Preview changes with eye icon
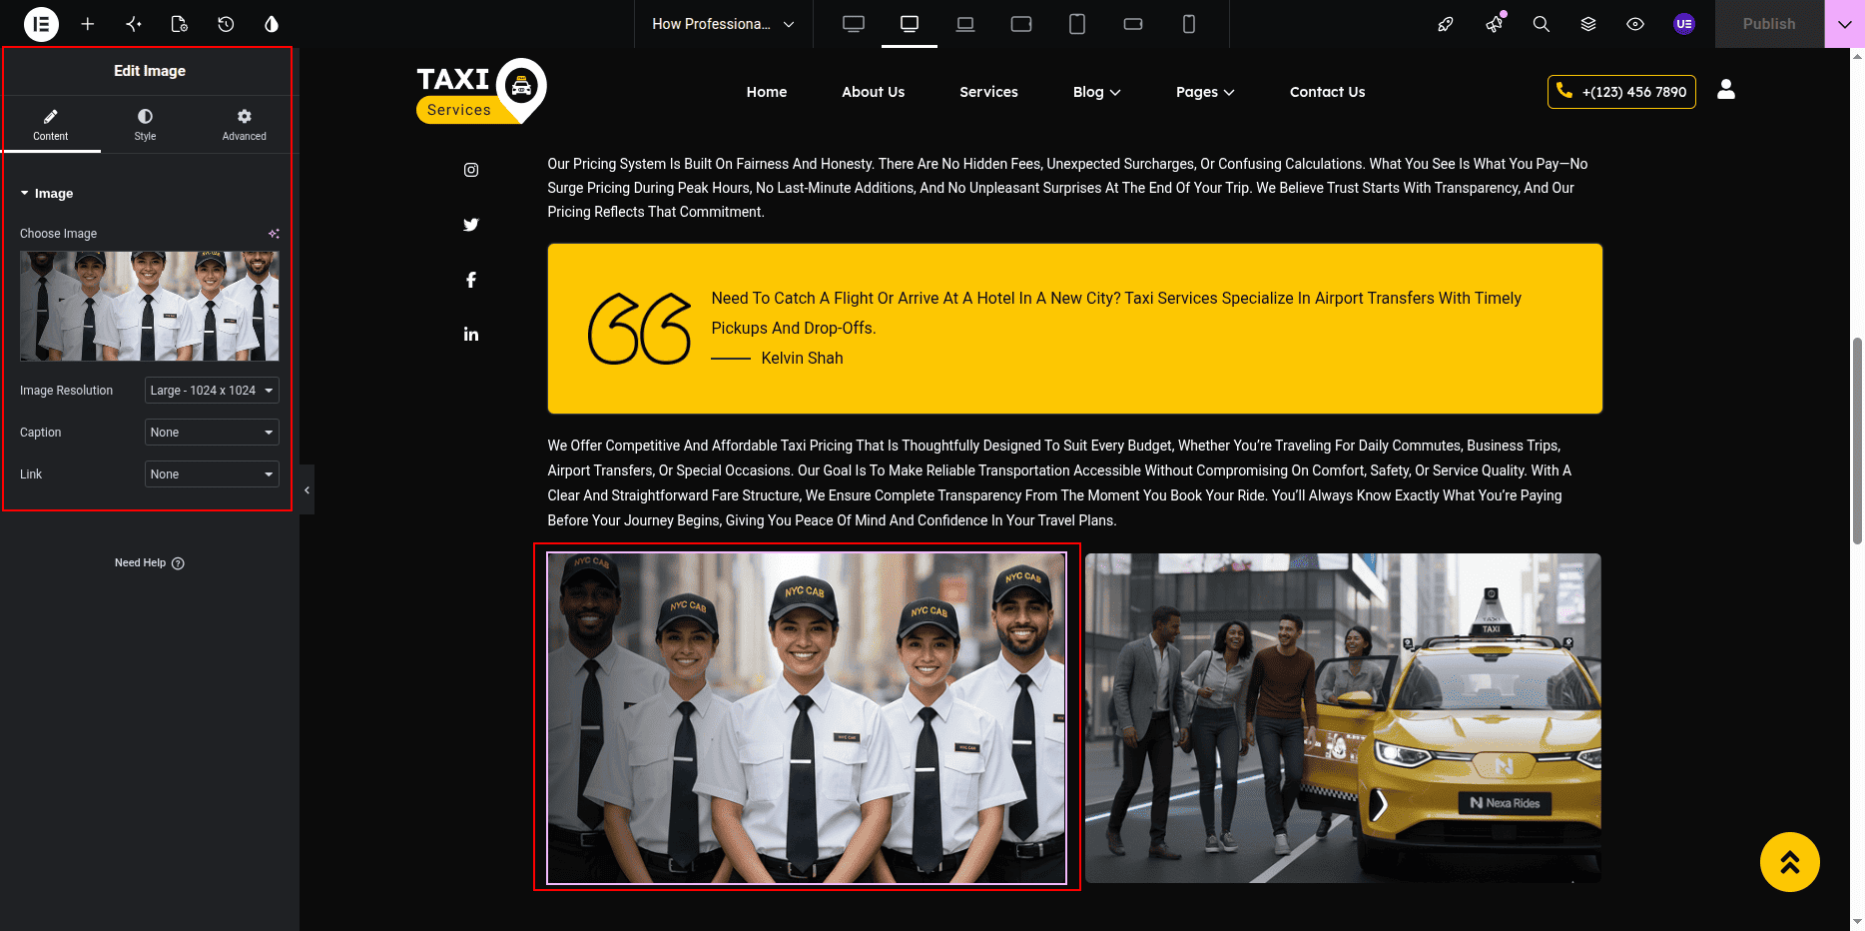This screenshot has height=931, width=1865. tap(1635, 24)
